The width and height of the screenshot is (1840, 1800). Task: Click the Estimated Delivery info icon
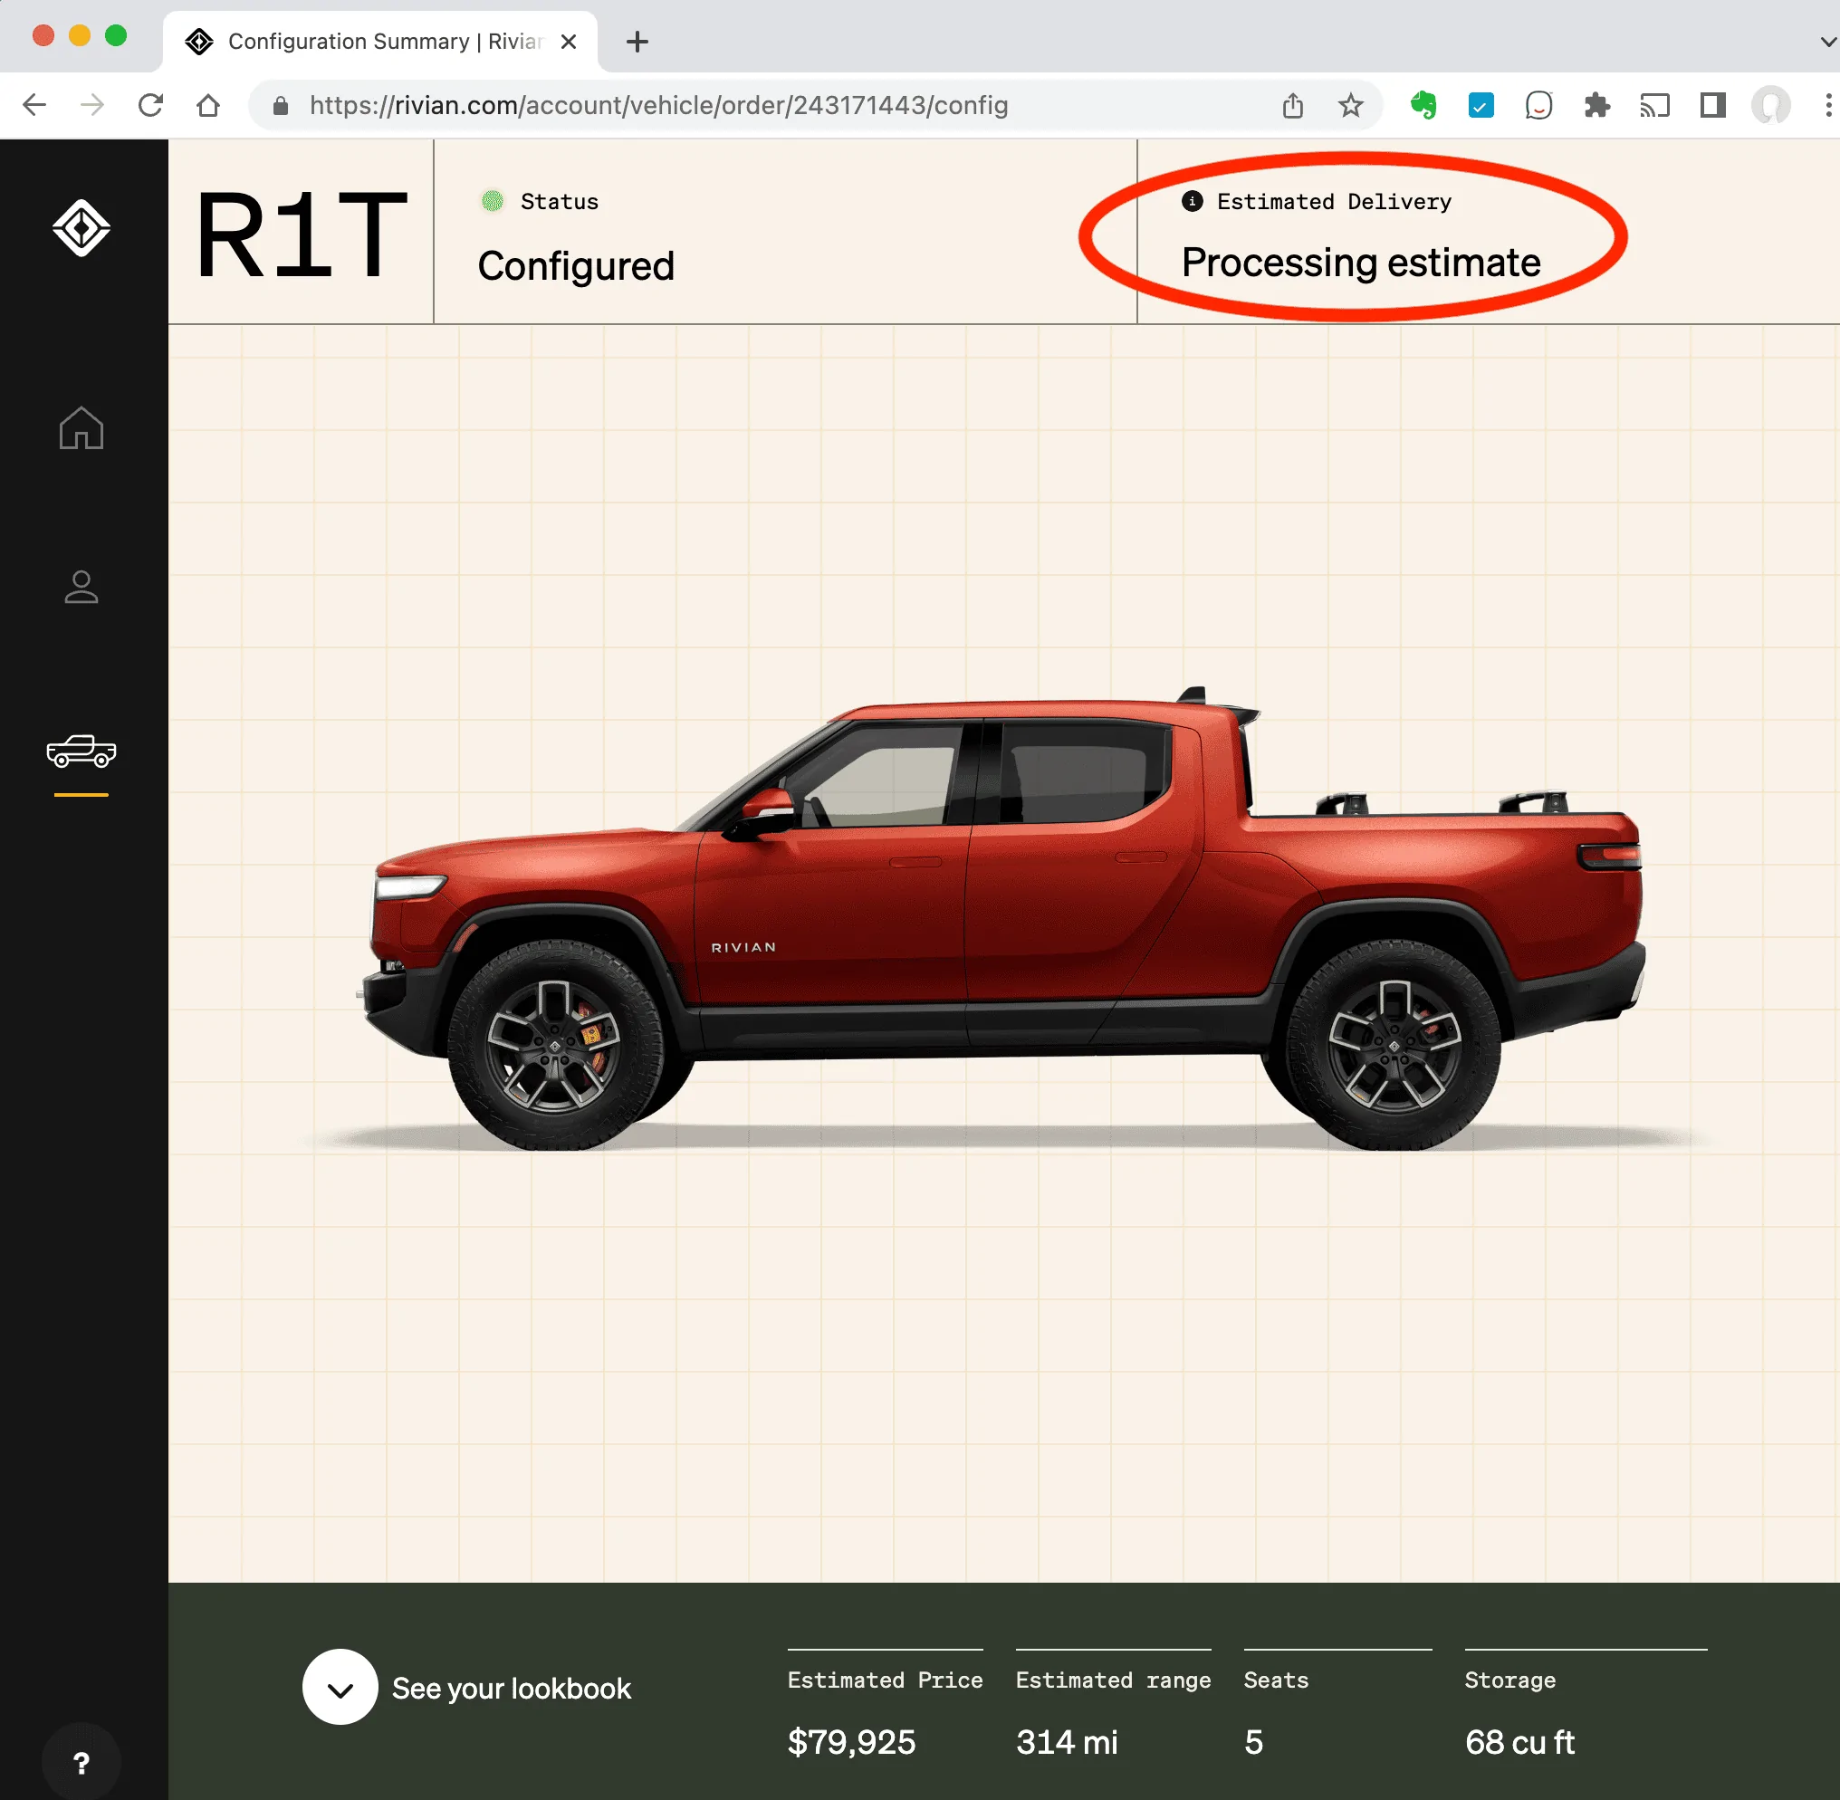pos(1193,201)
